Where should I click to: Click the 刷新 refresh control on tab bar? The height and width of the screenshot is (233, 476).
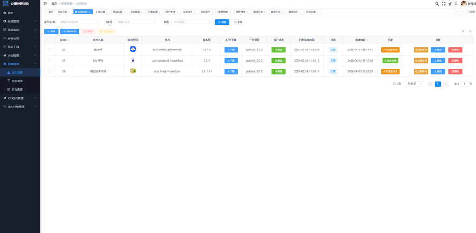(x=471, y=12)
